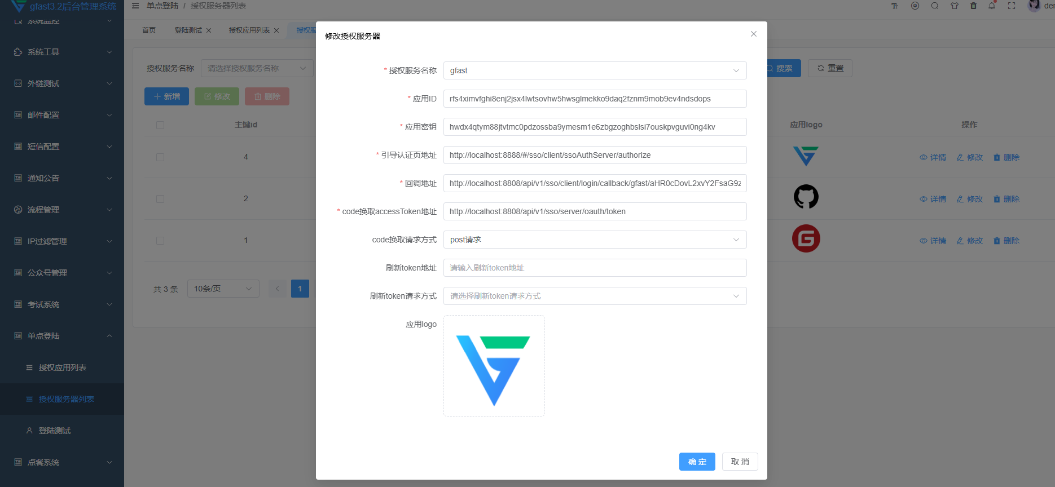Close the 修改授权服务器 dialog with X
The height and width of the screenshot is (487, 1055).
point(753,34)
